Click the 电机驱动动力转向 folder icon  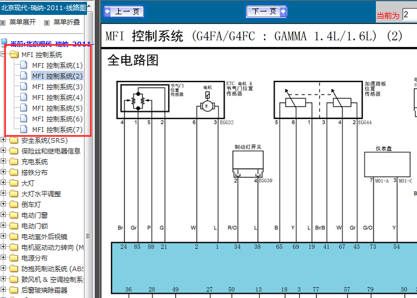14,247
